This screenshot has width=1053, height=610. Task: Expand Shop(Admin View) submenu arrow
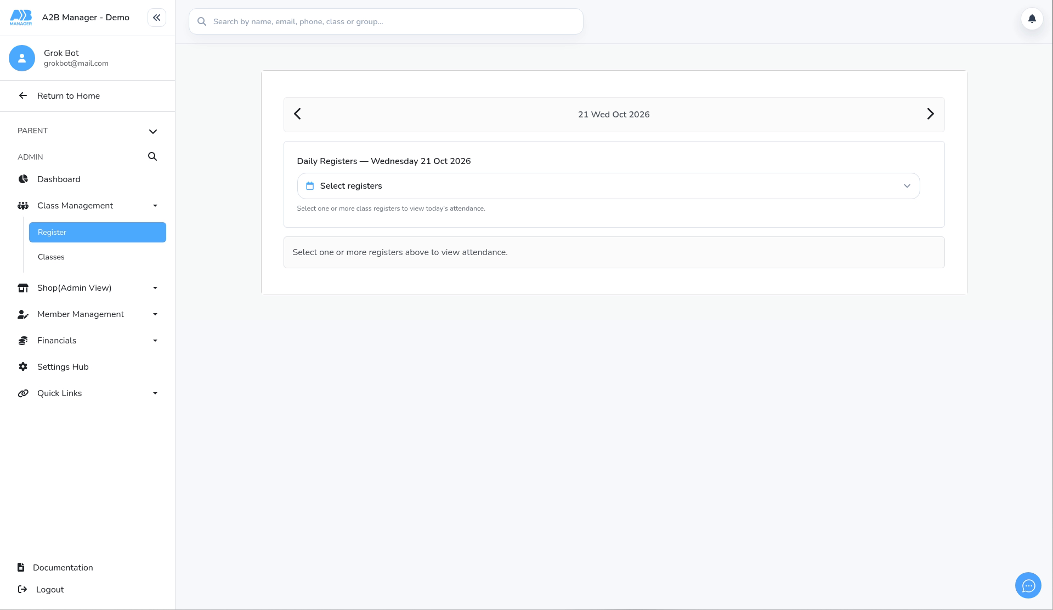(x=155, y=288)
